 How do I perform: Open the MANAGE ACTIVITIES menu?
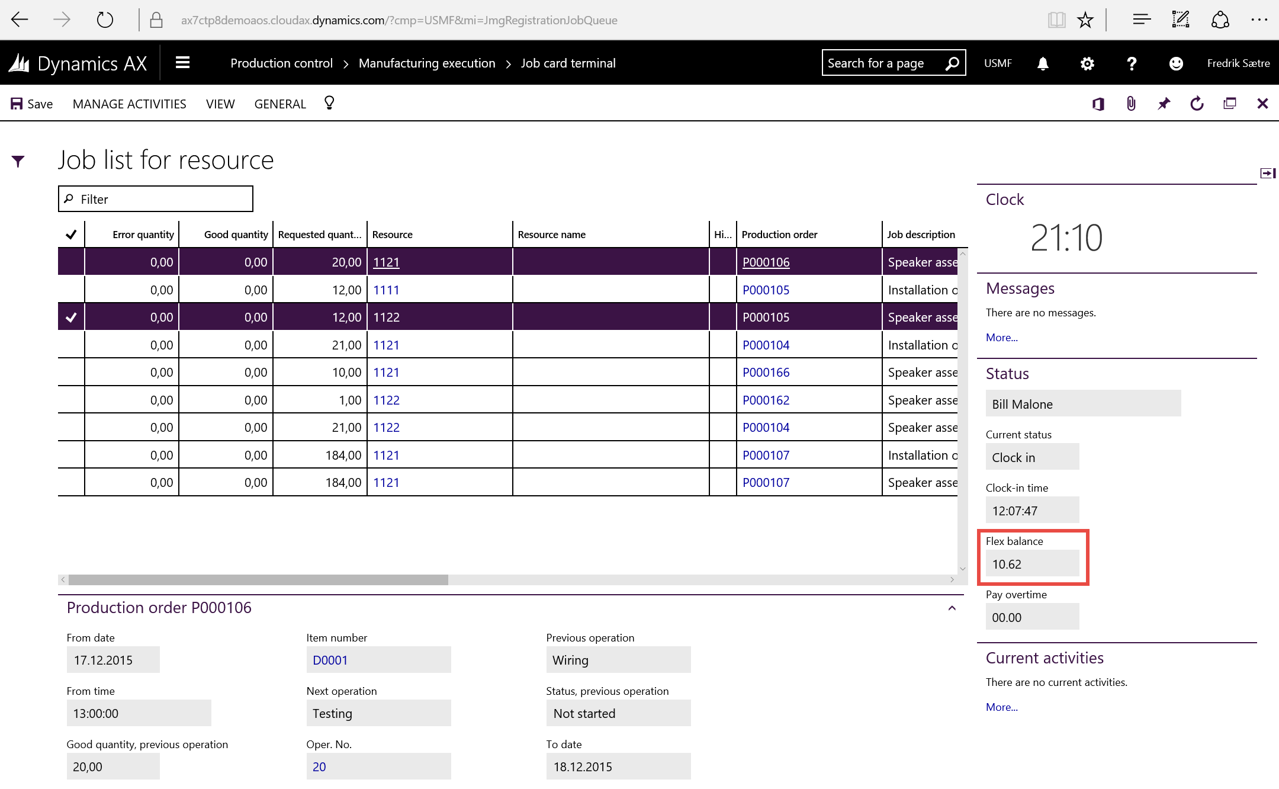[x=129, y=104]
